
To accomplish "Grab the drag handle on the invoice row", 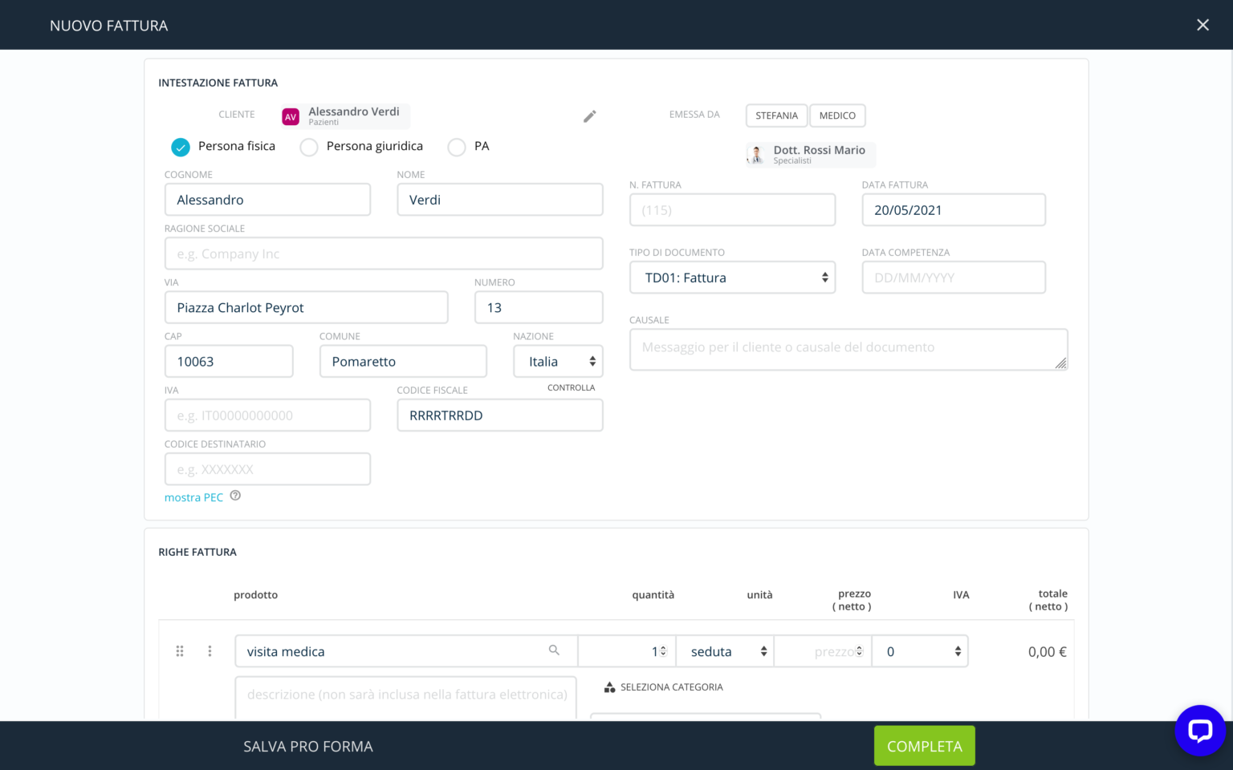I will coord(180,650).
